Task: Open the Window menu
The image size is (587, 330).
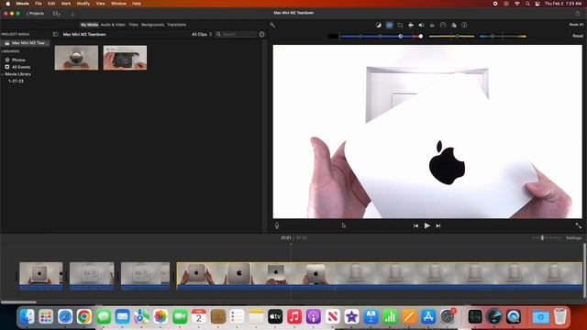Action: point(118,4)
